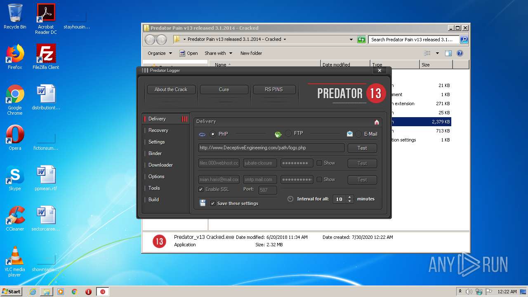528x297 pixels.
Task: Expand breadcrumb arrow after folder name
Action: click(285, 40)
